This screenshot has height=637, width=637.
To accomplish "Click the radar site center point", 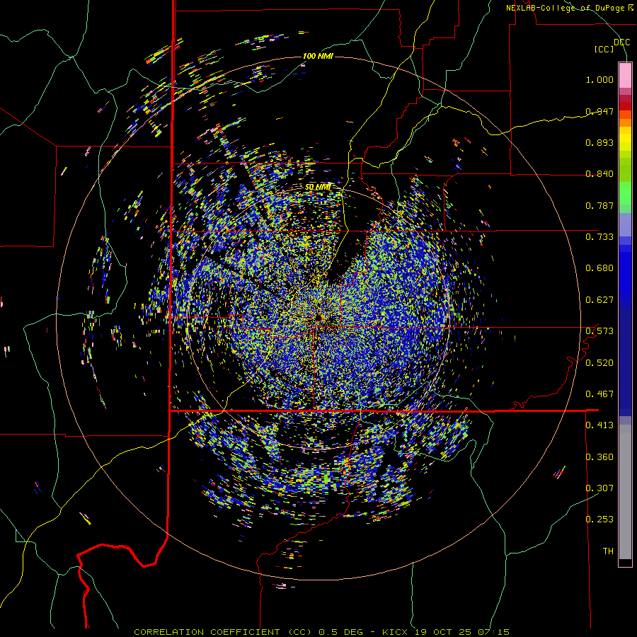I will 318,317.
